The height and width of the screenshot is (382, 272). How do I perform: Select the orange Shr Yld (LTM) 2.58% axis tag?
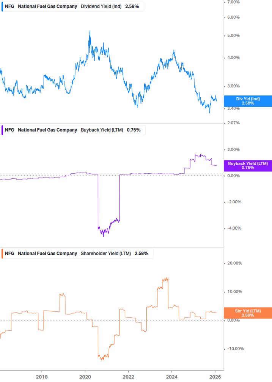(x=248, y=313)
